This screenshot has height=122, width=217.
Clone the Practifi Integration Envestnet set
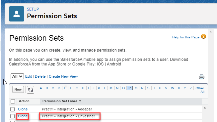(23, 116)
